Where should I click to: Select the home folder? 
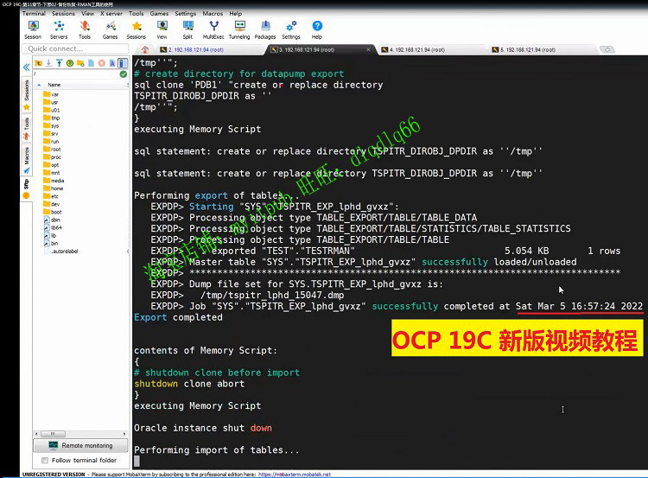point(54,188)
